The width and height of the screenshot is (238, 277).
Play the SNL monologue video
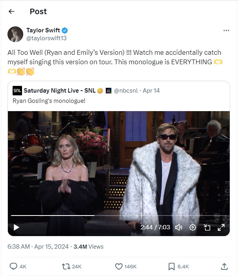point(17,227)
